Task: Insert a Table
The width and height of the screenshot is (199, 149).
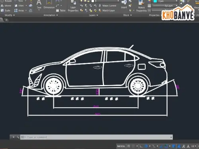Action: [x=61, y=10]
